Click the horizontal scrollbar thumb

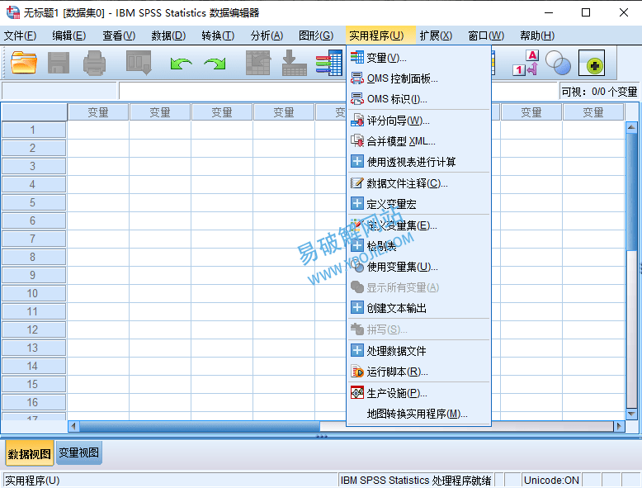(200, 426)
